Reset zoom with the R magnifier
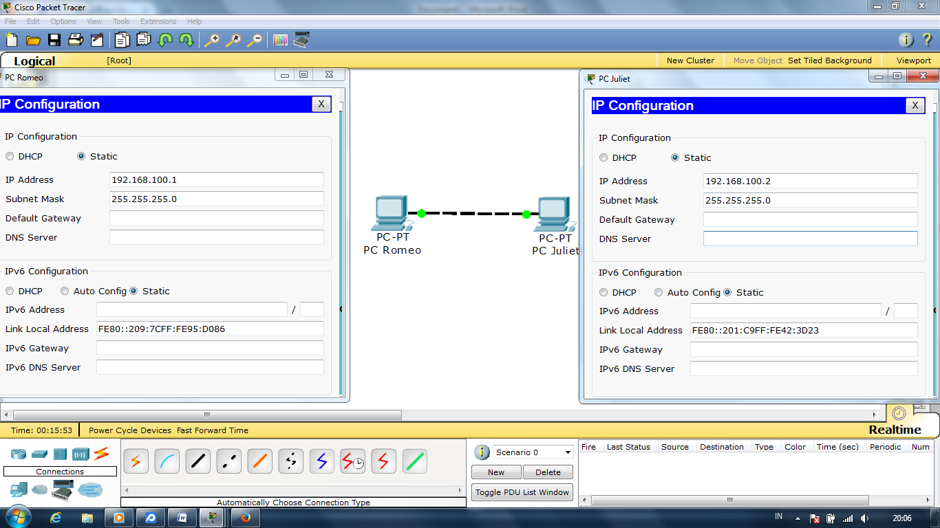 [233, 40]
